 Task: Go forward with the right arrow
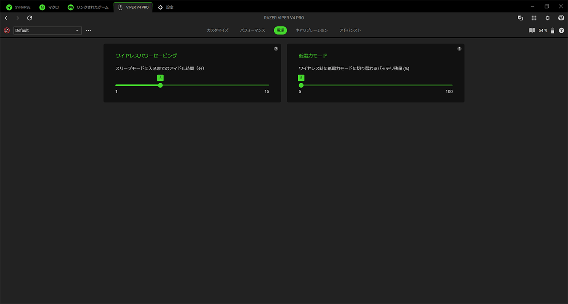coord(18,18)
